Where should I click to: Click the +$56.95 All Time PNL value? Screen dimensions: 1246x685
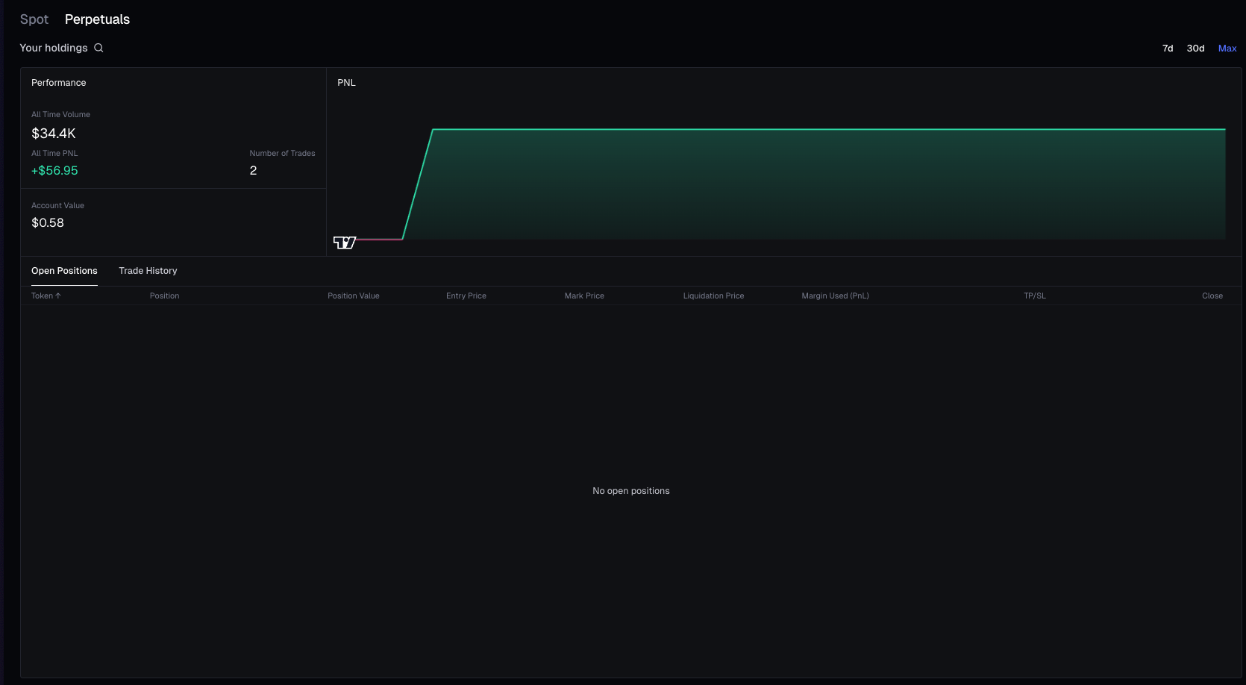click(54, 171)
